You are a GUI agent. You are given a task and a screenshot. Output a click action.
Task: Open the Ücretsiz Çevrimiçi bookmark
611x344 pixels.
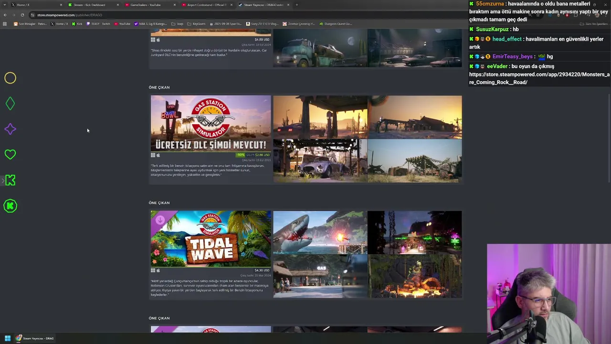tap(299, 23)
